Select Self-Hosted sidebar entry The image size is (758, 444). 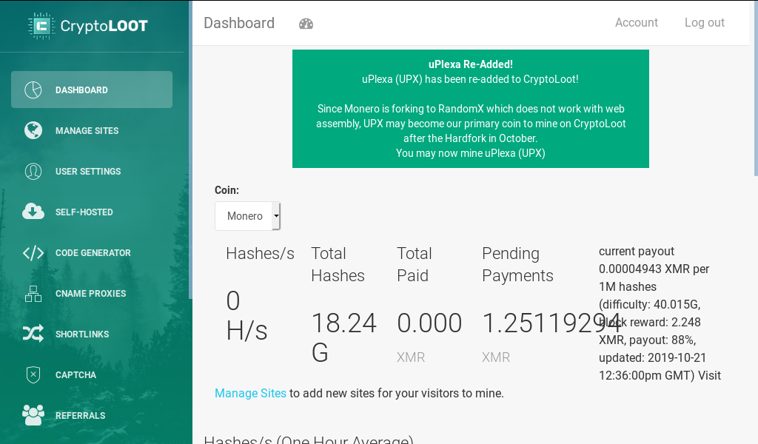[x=92, y=212]
